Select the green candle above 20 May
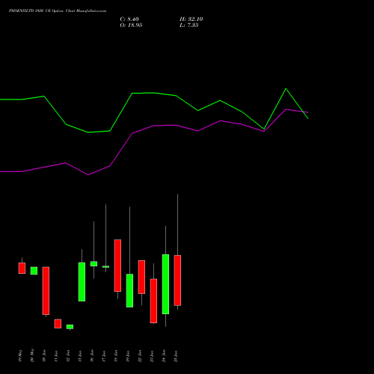This screenshot has height=374, width=374. [34, 271]
